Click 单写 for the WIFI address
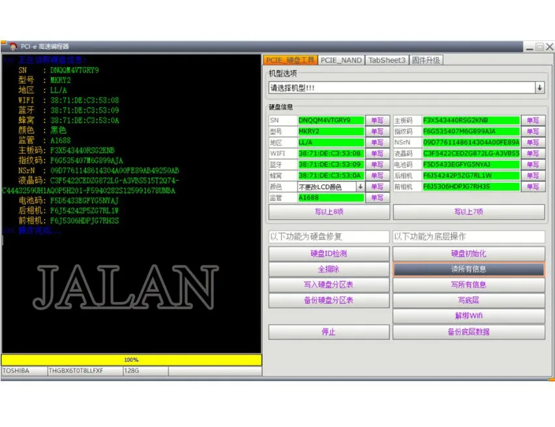The width and height of the screenshot is (555, 427). click(378, 153)
